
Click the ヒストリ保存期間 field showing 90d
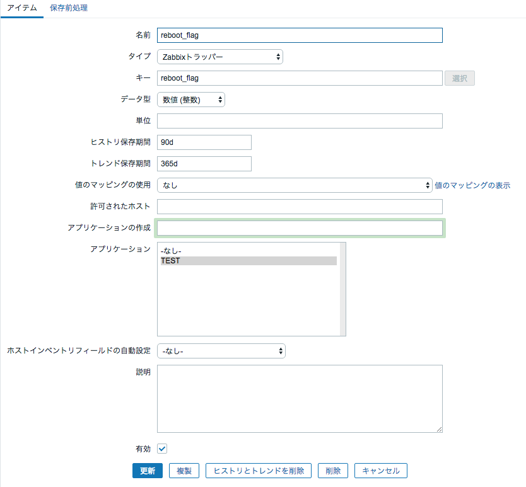204,142
